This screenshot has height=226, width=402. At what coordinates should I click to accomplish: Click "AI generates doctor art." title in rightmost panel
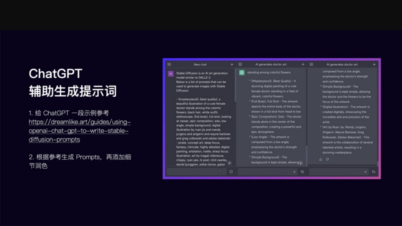pyautogui.click(x=342, y=65)
